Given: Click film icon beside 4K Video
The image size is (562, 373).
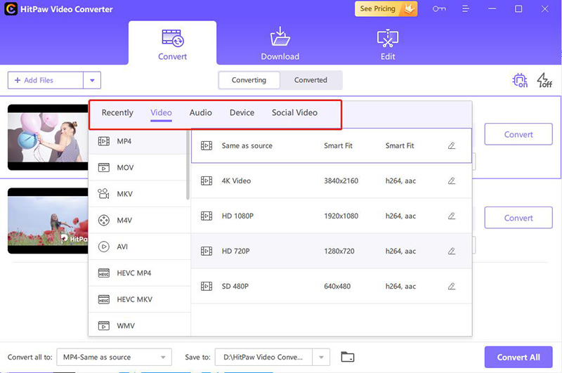Looking at the screenshot, I should 207,181.
